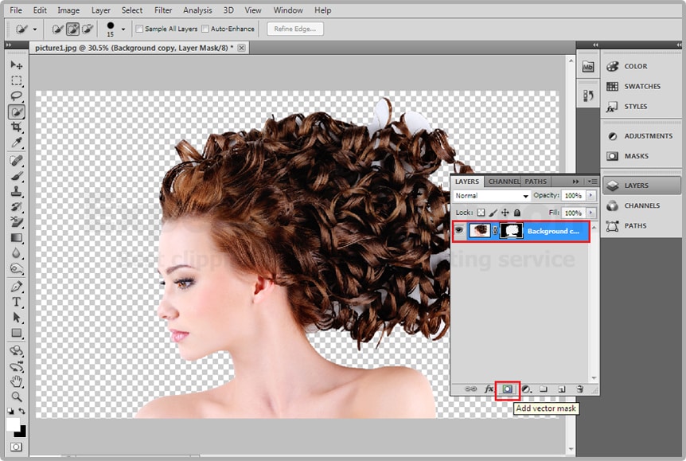The image size is (686, 461).
Task: Delete layer using the trash icon
Action: [x=580, y=389]
